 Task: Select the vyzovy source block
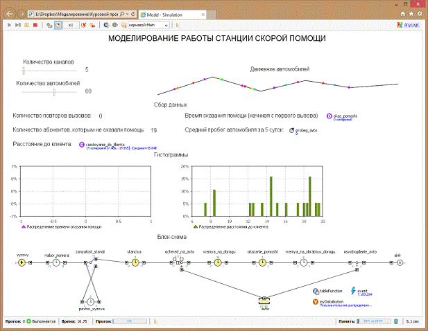(x=22, y=262)
